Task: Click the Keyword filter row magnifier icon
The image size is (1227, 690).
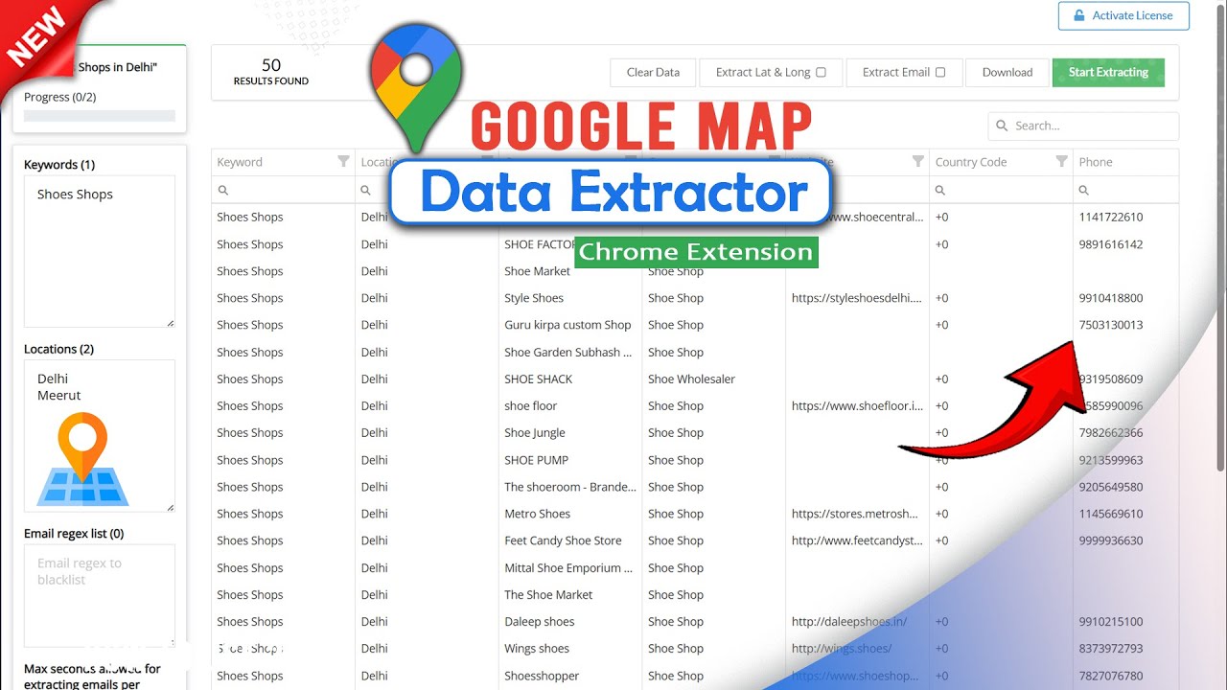Action: click(x=222, y=191)
